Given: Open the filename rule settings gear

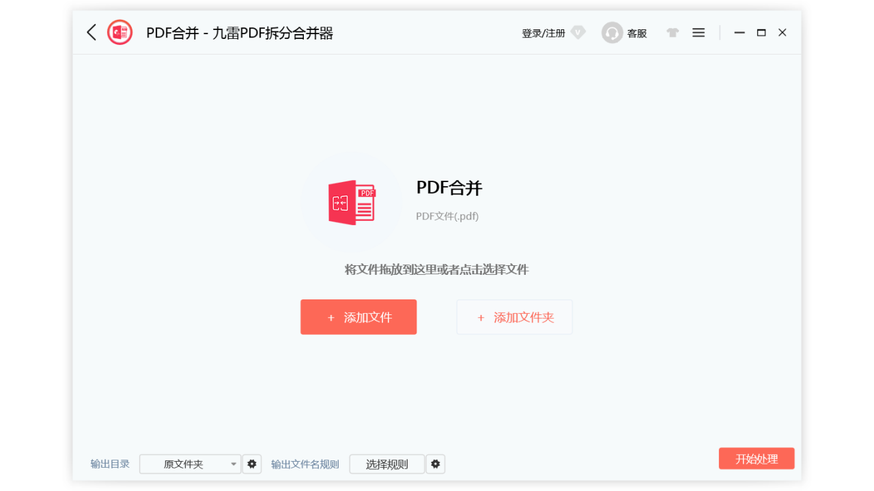Looking at the screenshot, I should 436,464.
